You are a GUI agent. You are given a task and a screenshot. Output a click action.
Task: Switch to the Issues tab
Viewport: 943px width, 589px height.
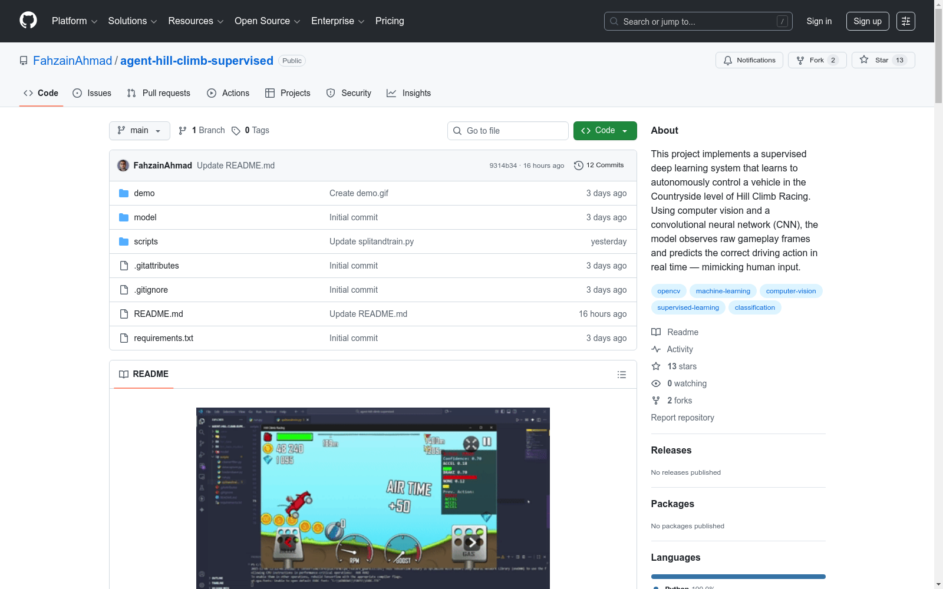coord(92,93)
